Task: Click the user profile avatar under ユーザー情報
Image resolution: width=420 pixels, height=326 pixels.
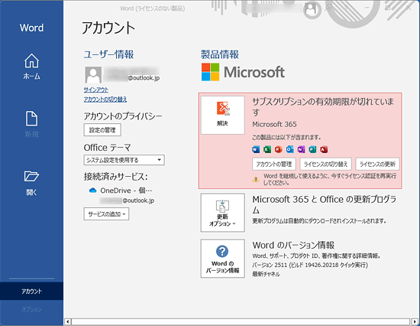Action: (93, 75)
